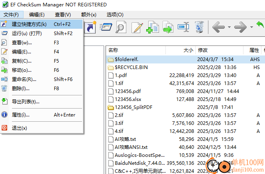
Task: Open the 查看(V) menu in the menu bar
Action: click(x=63, y=15)
